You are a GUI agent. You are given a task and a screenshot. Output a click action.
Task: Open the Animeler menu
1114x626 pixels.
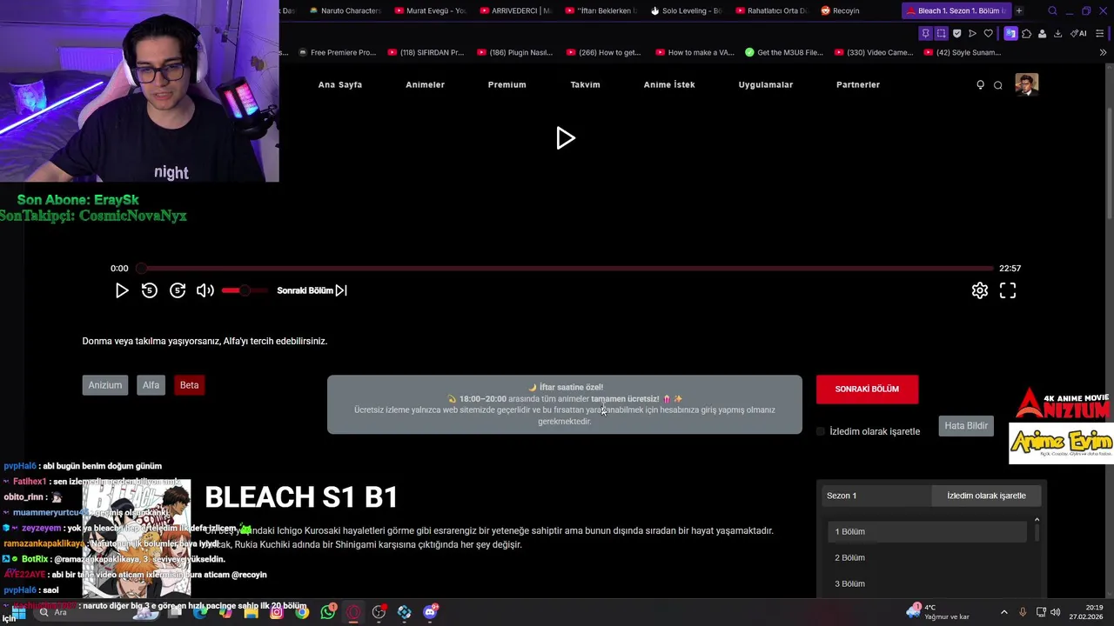(425, 84)
